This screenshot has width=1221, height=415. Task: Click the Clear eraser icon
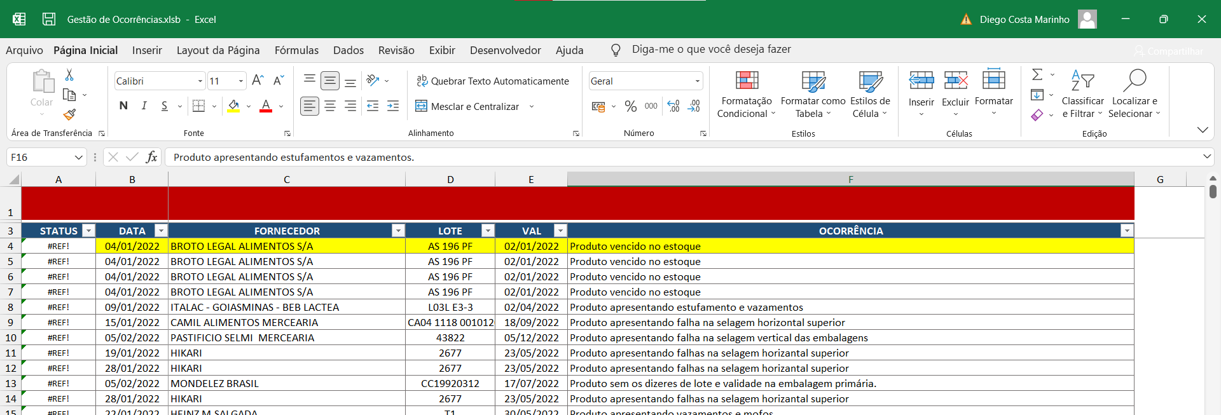pos(1037,115)
